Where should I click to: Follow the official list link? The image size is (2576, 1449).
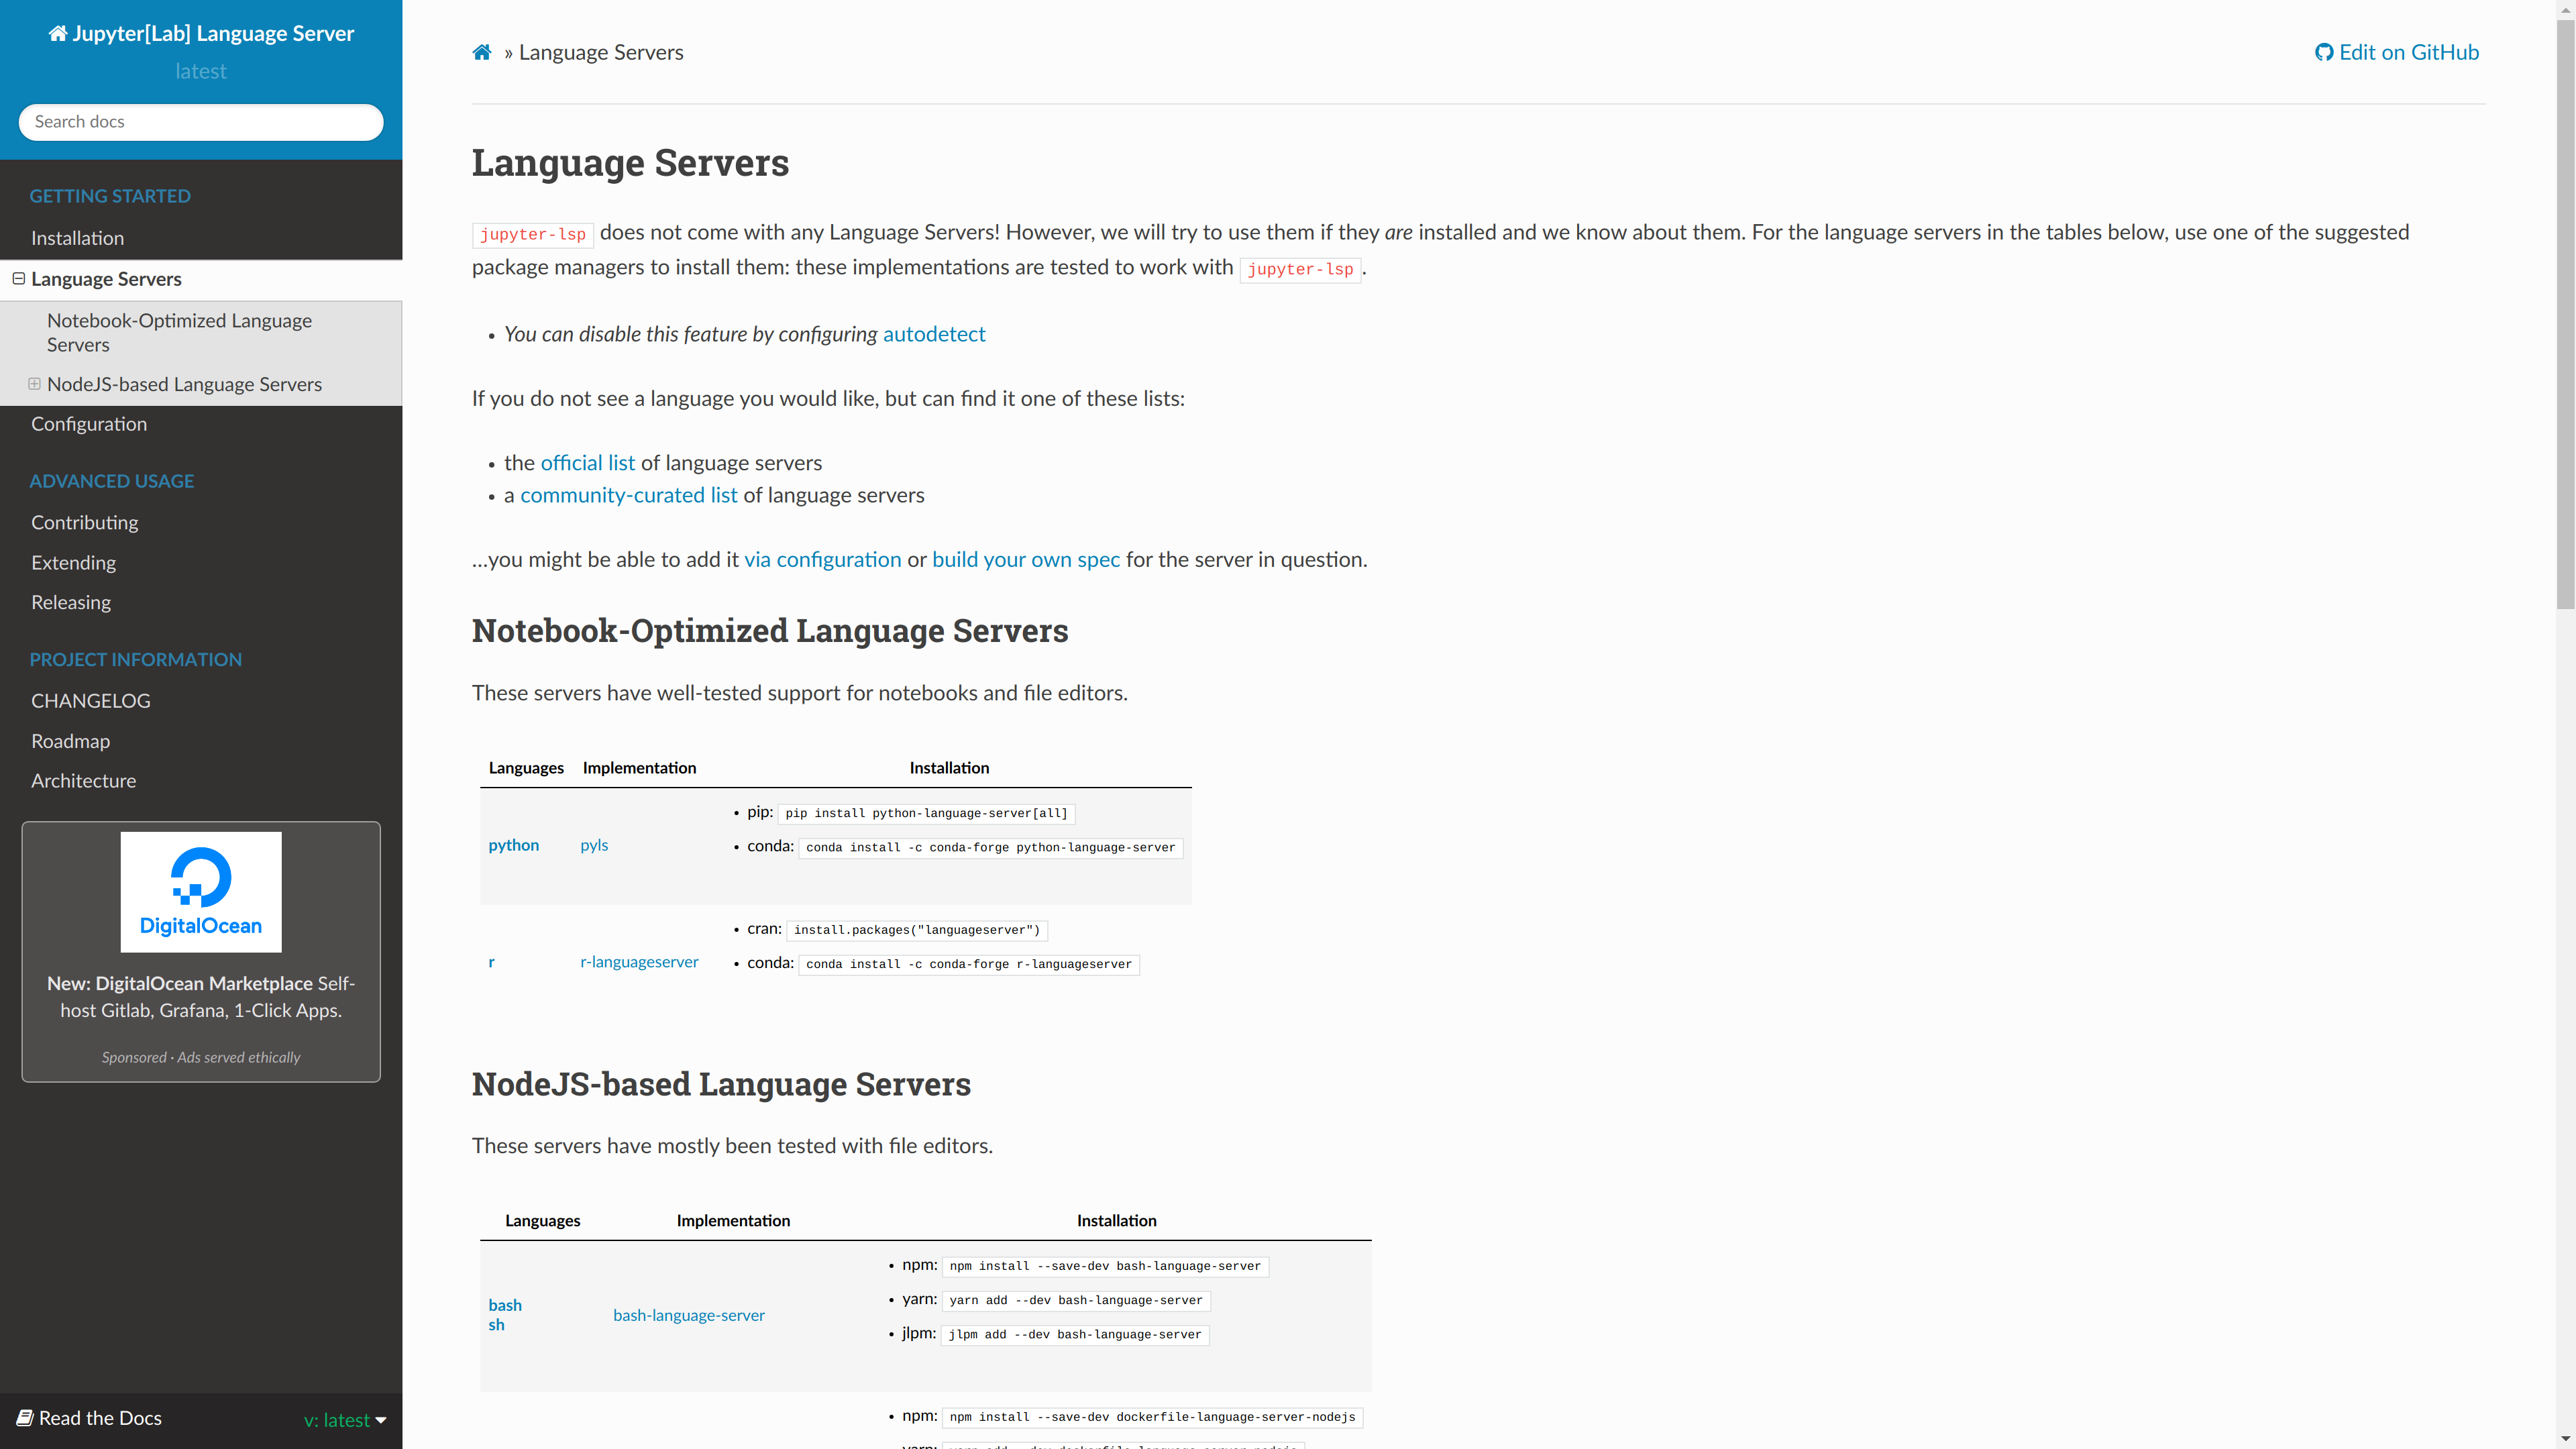(587, 463)
